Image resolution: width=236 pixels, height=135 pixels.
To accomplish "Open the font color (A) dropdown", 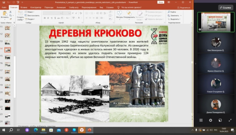I will point(79,18).
